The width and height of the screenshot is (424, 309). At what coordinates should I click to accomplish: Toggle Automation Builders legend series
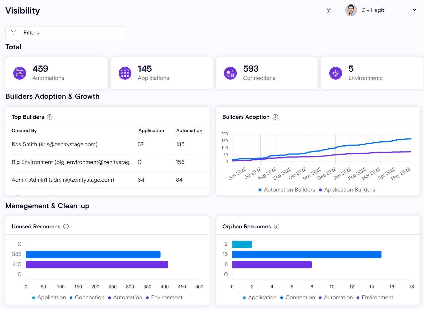coord(287,190)
